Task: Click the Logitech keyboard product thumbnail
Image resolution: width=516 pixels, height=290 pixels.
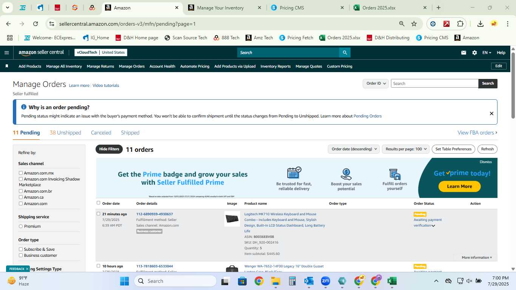Action: click(232, 219)
